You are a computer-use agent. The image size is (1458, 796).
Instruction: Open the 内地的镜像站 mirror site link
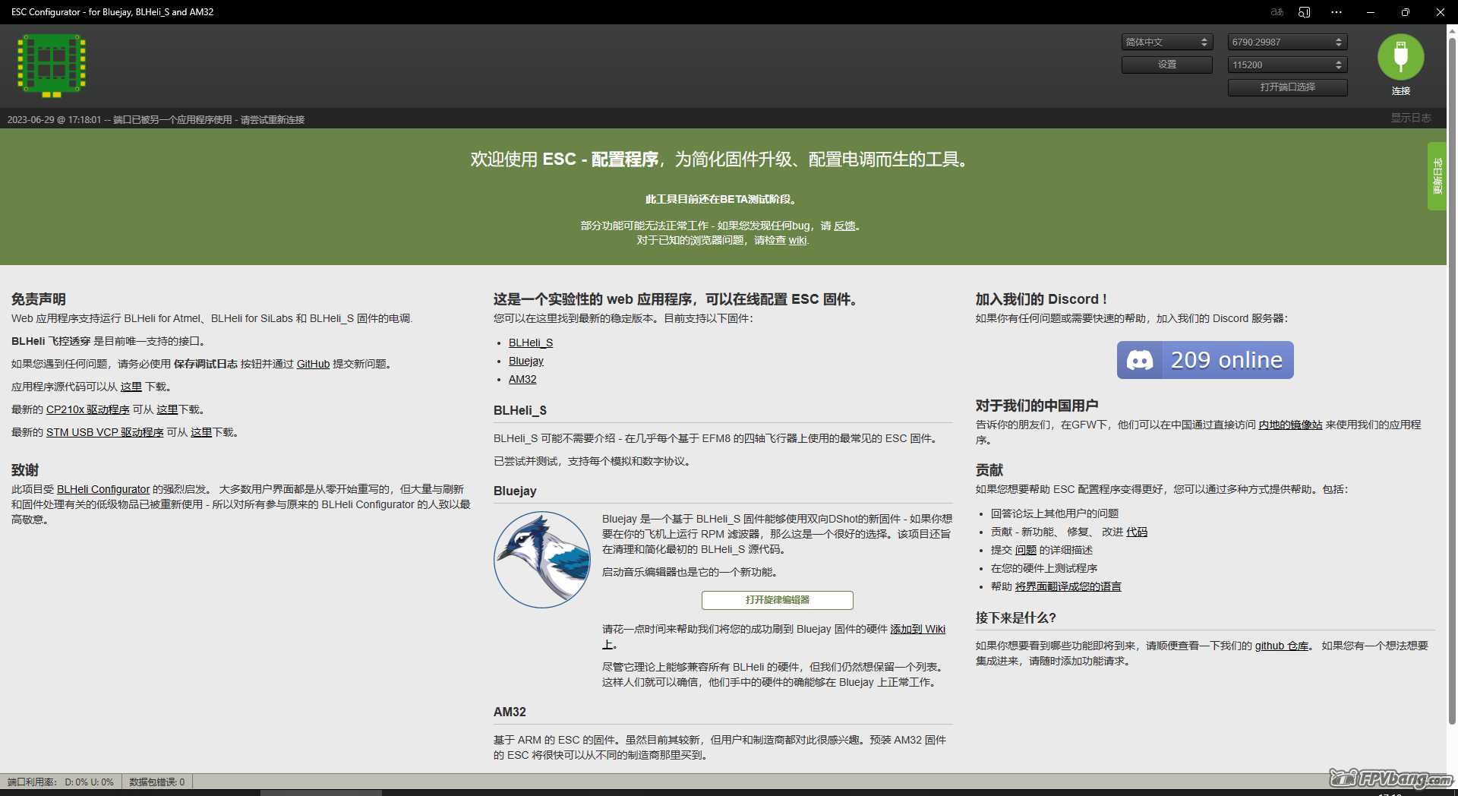[1290, 425]
